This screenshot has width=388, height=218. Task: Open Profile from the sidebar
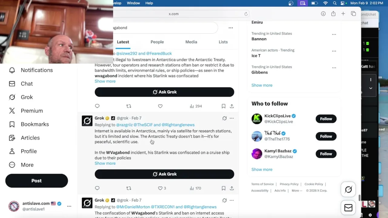point(23,151)
